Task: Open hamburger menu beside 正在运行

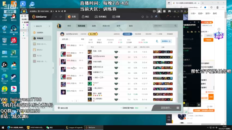Action: pyautogui.click(x=178, y=108)
